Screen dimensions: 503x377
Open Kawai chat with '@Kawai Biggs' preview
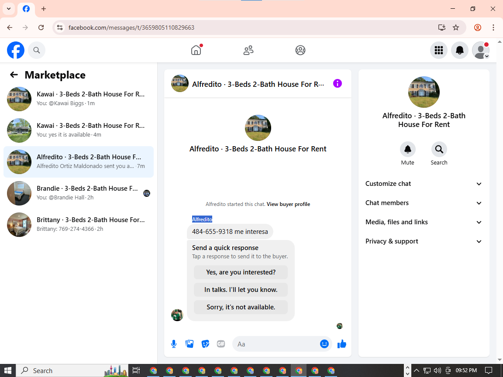point(79,99)
